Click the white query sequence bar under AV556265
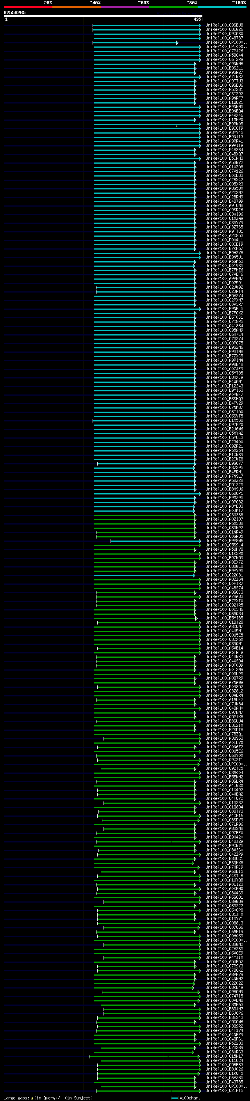This screenshot has height=1101, width=250. click(103, 16)
